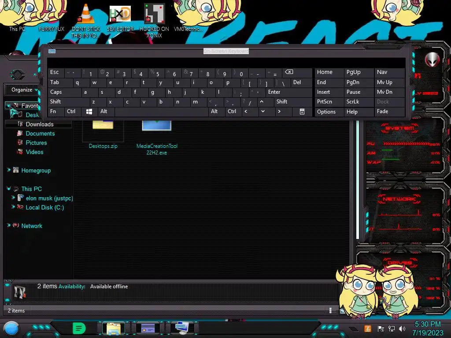This screenshot has width=451, height=338.
Task: Open the purple window taskbar button
Action: click(148, 328)
